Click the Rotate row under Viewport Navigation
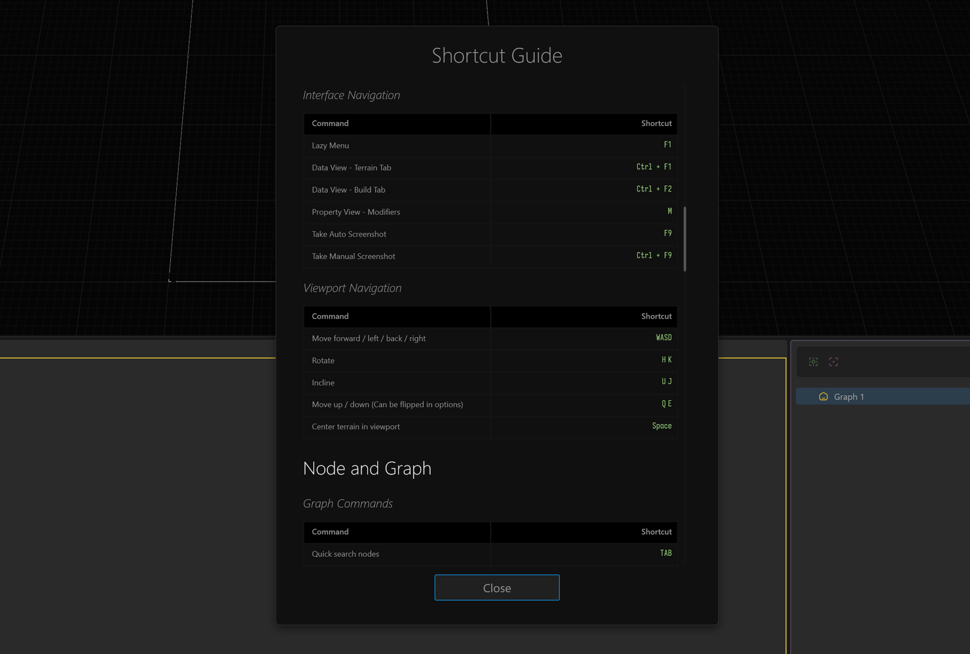970x654 pixels. pyautogui.click(x=424, y=361)
